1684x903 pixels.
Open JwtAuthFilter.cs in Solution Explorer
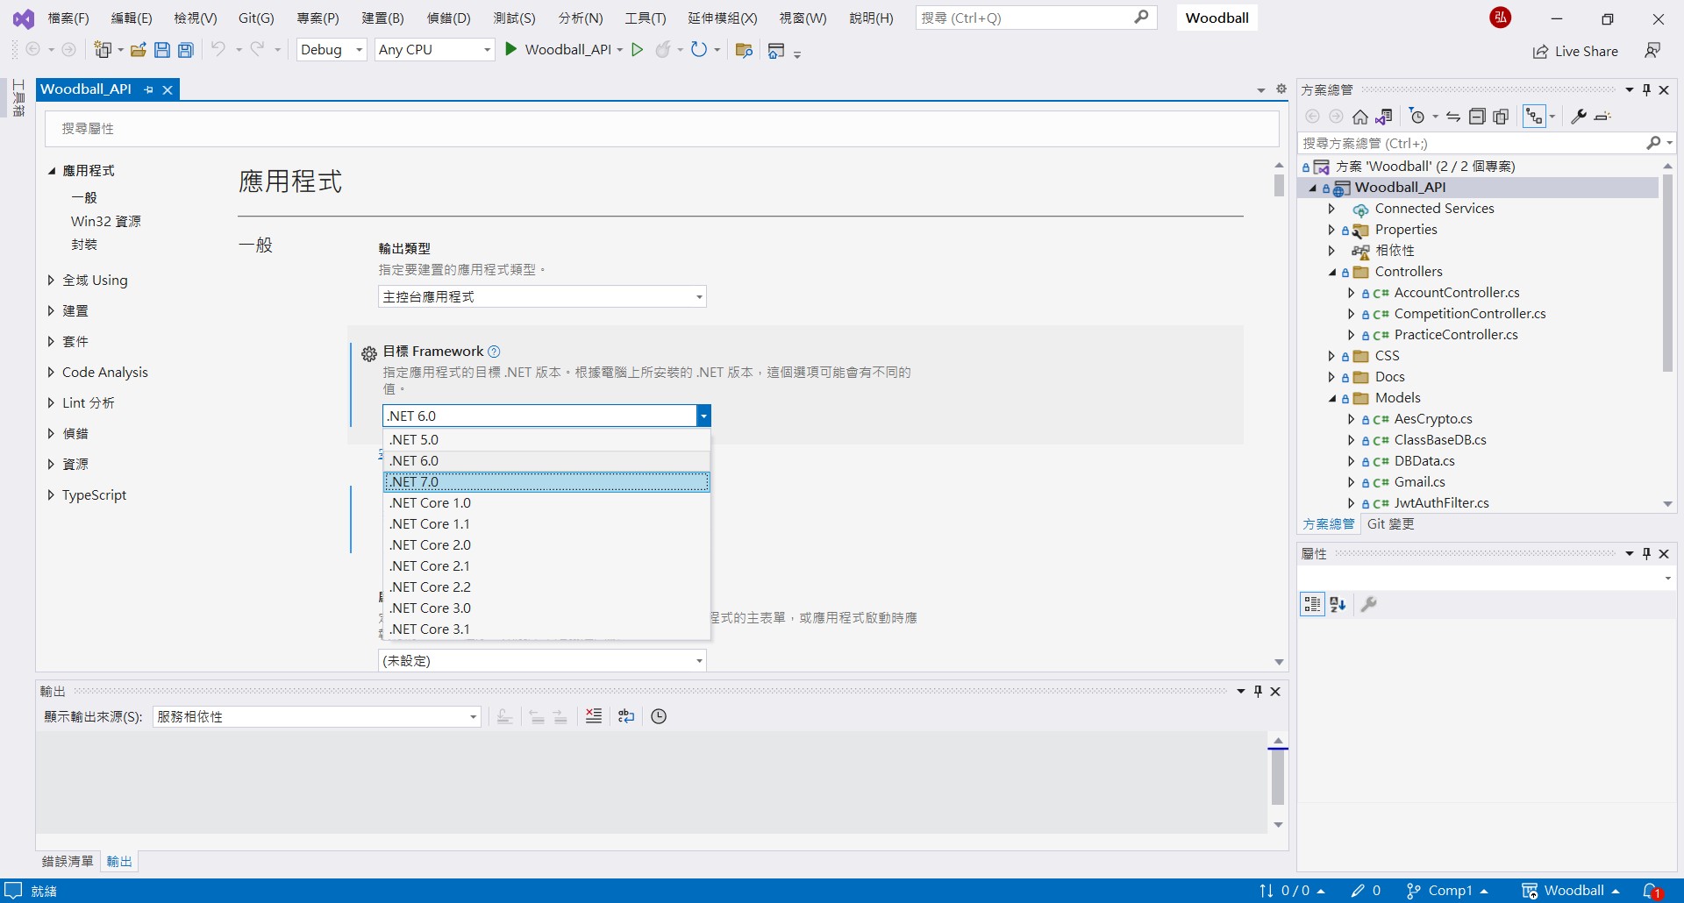tap(1442, 503)
